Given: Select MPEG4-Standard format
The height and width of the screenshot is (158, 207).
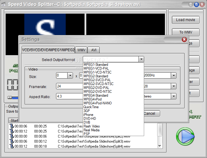Looking at the screenshot, I should 114,95.
